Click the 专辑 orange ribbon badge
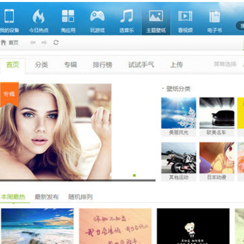Screen dimensions: 244x244 pos(9,94)
